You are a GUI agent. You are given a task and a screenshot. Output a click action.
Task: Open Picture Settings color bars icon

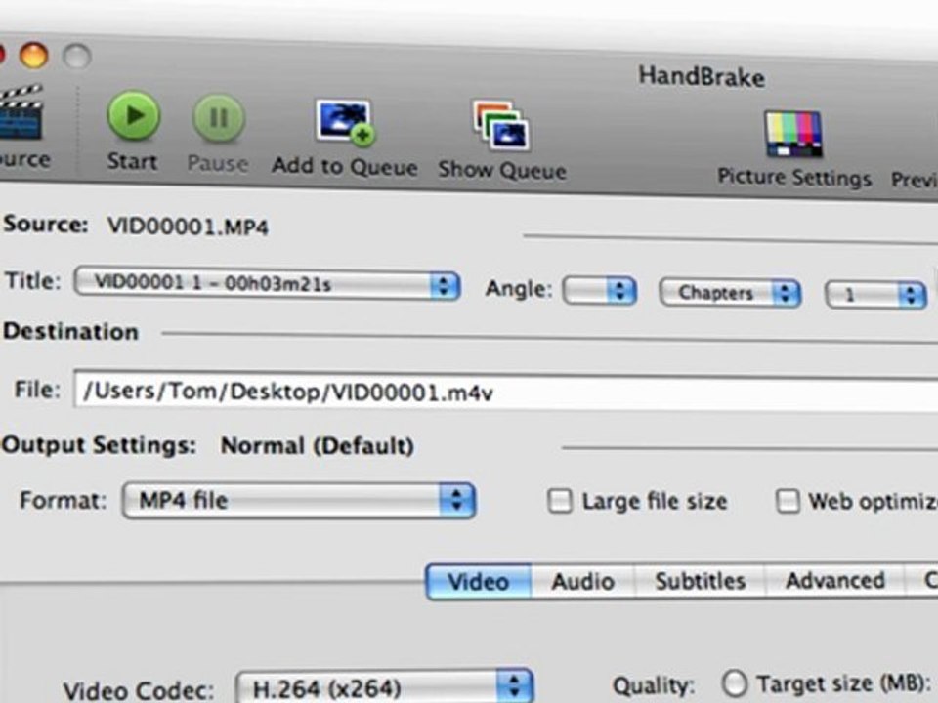793,135
